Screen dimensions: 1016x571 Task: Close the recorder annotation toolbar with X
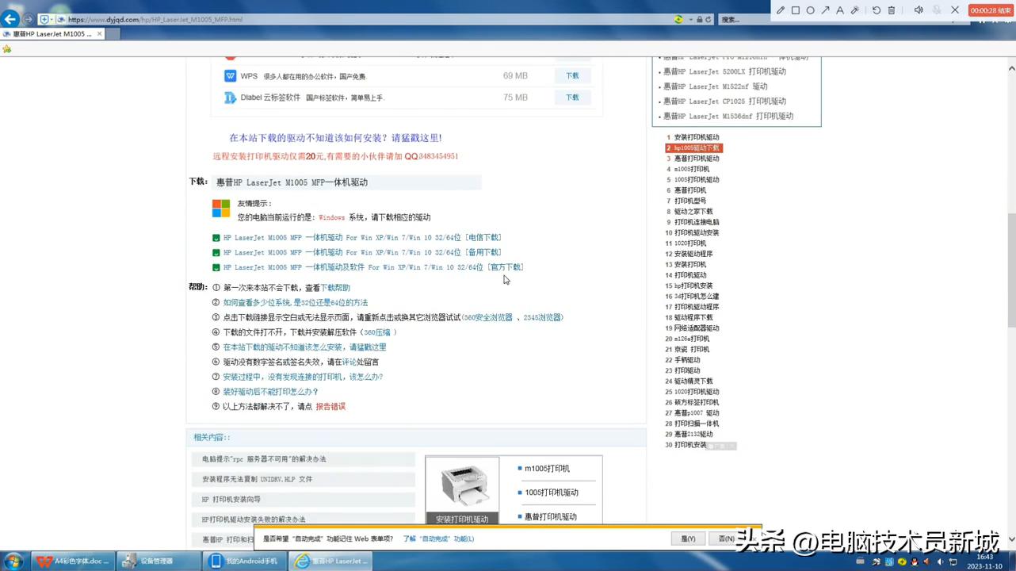click(955, 10)
